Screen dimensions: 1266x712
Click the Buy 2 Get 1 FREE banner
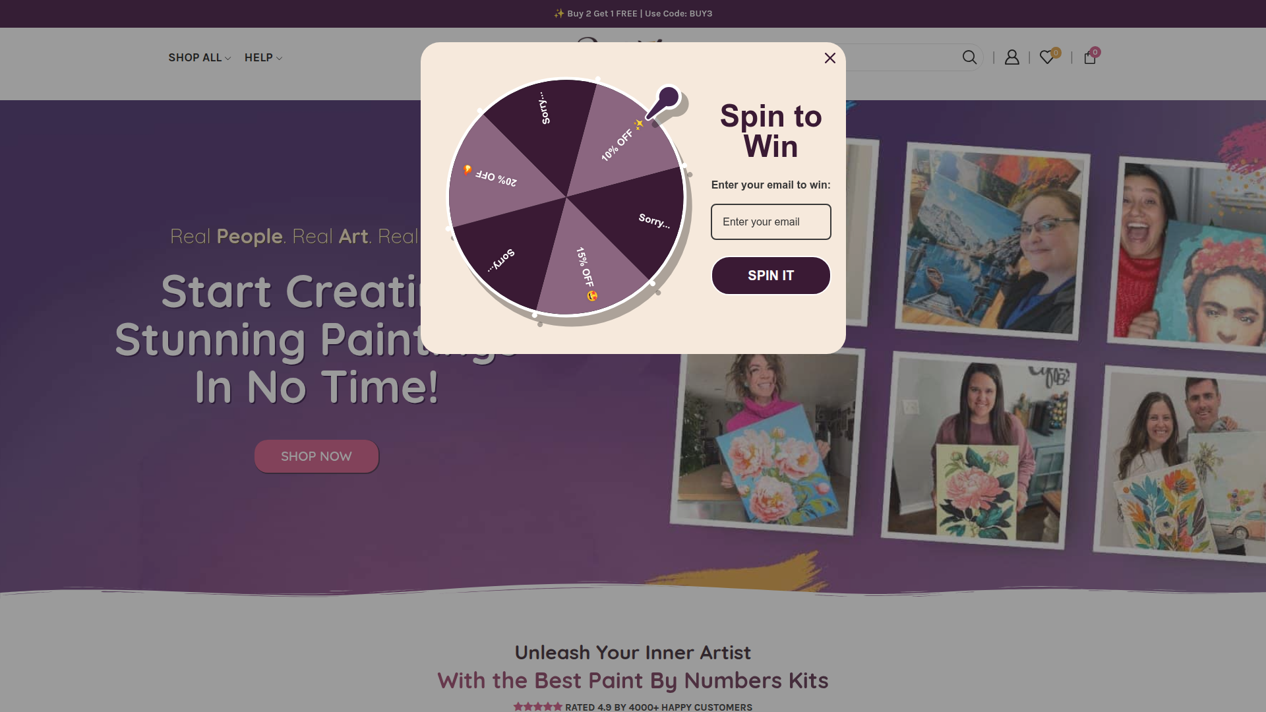click(633, 13)
